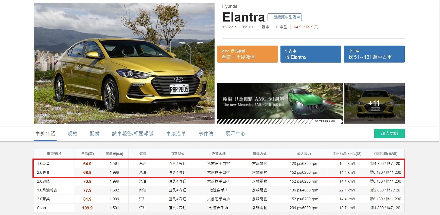
Task: Click the Elantra model title
Action: pyautogui.click(x=243, y=17)
